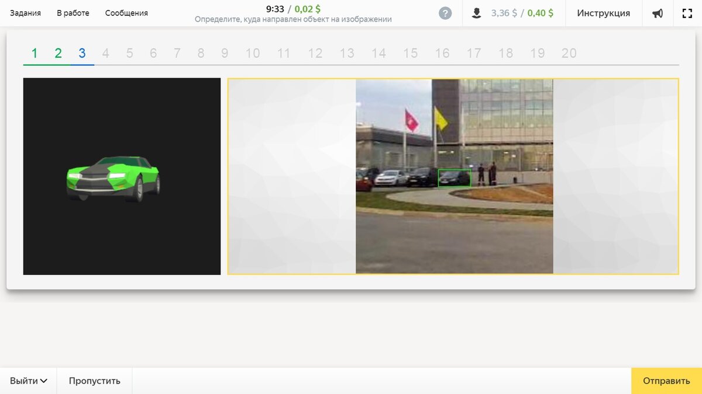Switch to task page 11
The height and width of the screenshot is (394, 702).
pos(284,53)
